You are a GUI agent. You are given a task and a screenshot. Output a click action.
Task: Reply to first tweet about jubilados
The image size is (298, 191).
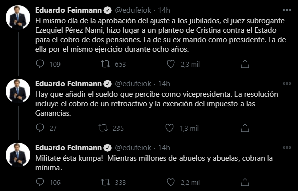pyautogui.click(x=40, y=64)
